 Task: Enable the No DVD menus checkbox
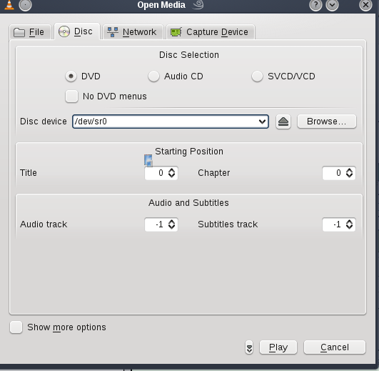click(71, 97)
